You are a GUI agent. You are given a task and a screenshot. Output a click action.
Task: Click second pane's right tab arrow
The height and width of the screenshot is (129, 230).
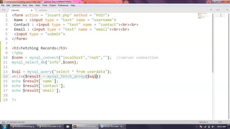[x=219, y=10]
